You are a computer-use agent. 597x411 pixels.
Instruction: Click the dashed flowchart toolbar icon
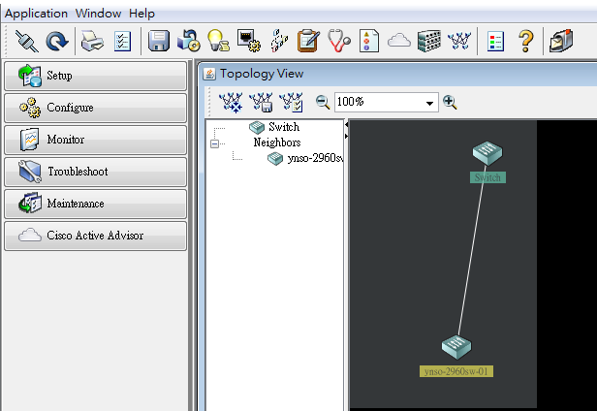279,41
